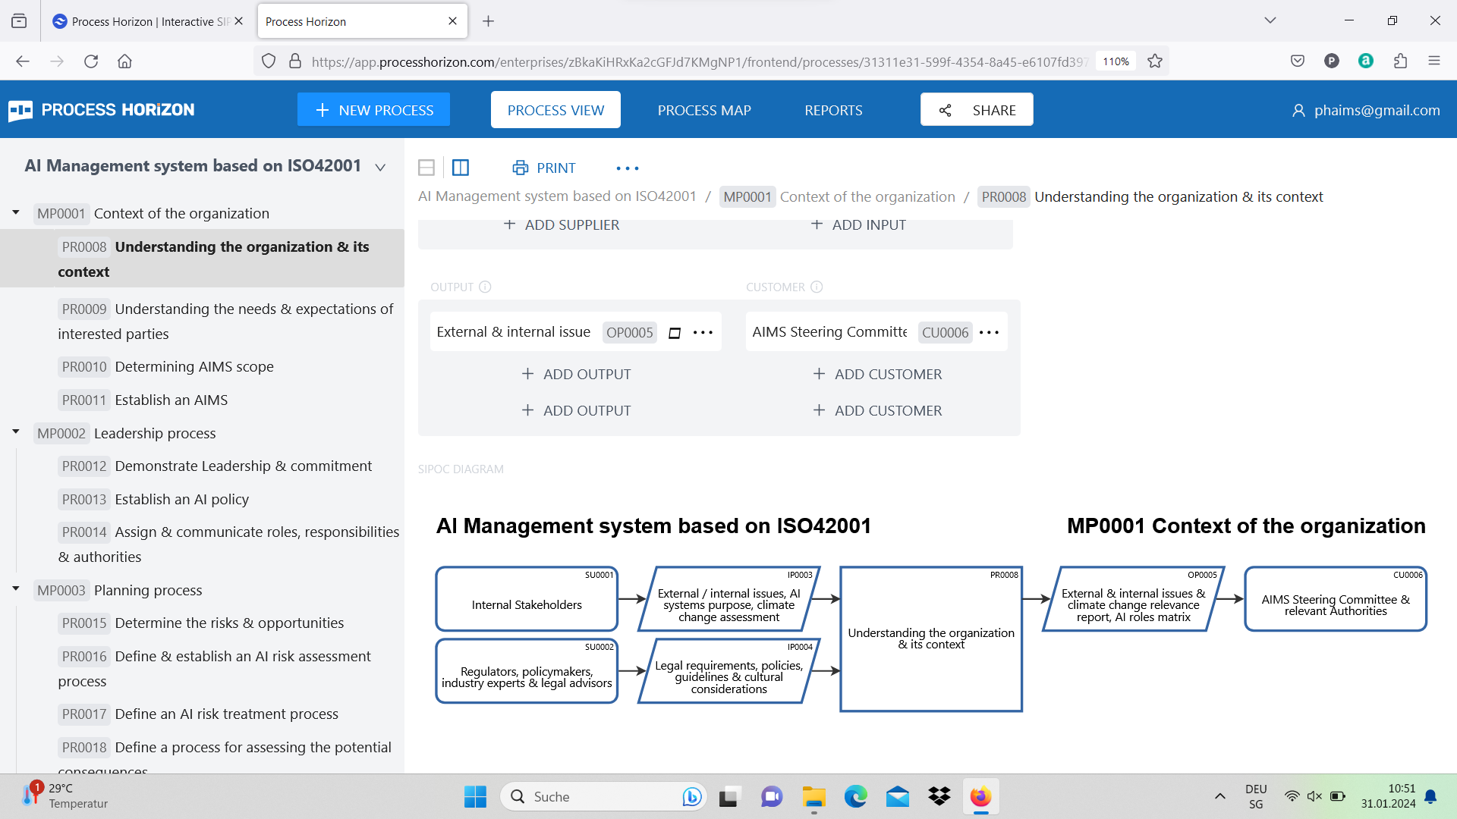
Task: Open the user account profile icon
Action: [x=1298, y=111]
